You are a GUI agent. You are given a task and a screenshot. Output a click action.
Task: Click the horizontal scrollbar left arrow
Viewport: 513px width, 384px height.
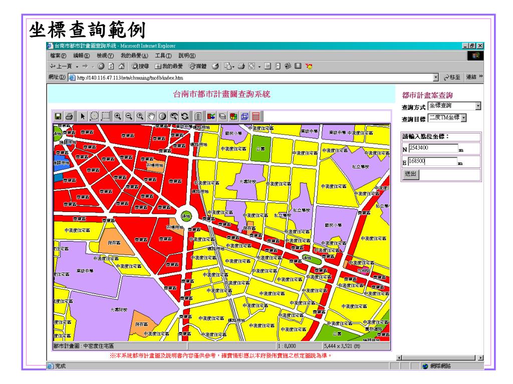399,357
